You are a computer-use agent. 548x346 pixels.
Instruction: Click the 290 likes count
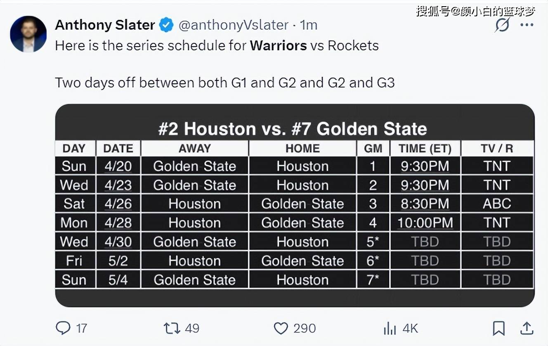coord(305,328)
